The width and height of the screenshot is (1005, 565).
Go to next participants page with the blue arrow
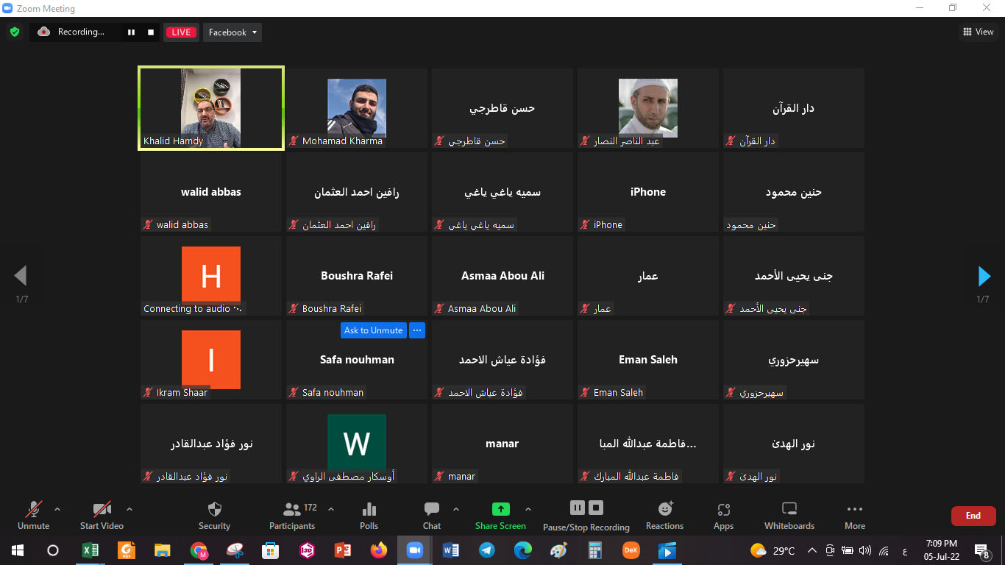[x=984, y=276]
